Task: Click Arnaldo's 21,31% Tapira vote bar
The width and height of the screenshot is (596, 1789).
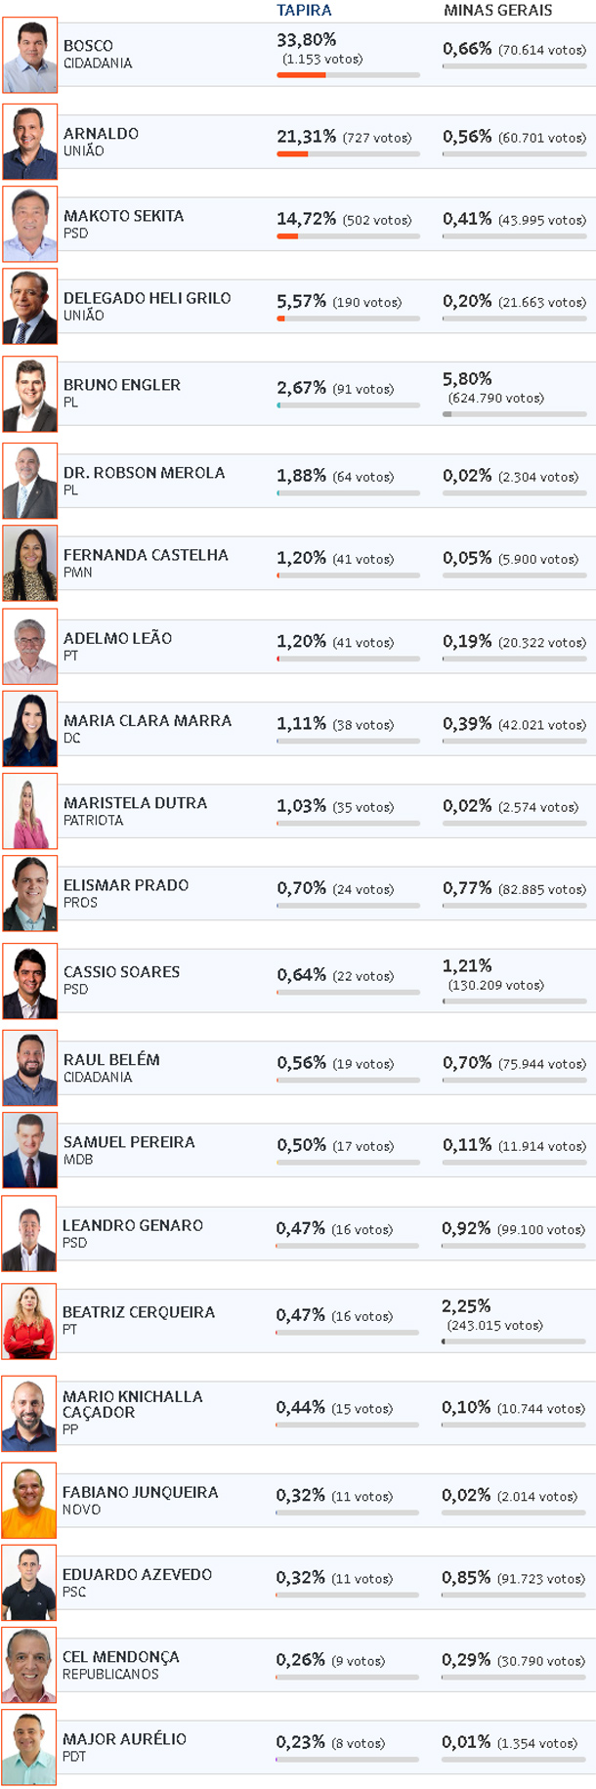Action: tap(348, 153)
